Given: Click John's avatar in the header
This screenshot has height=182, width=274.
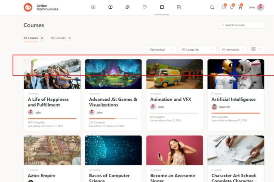Looking at the screenshot, I should [x=261, y=7].
